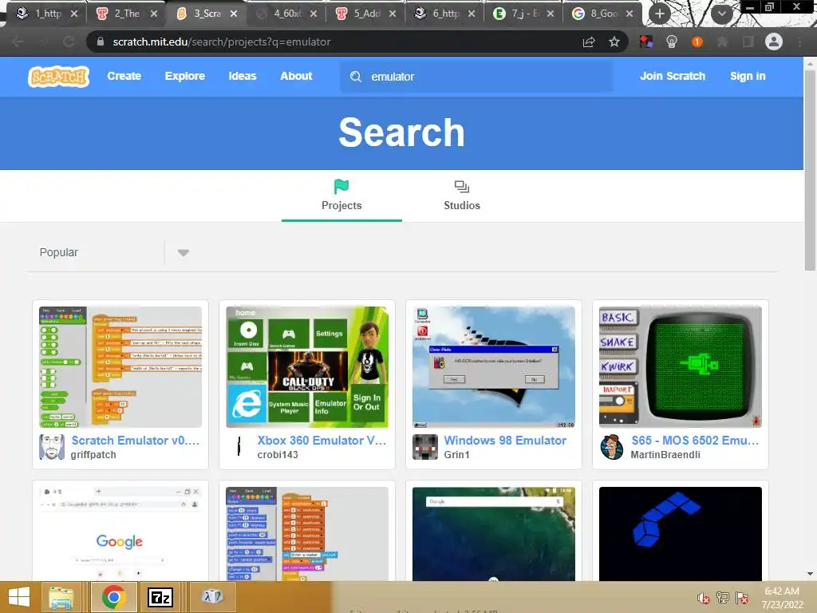Open Scratch Emulator v0 project thumbnail
Viewport: 817px width, 613px height.
tap(120, 367)
